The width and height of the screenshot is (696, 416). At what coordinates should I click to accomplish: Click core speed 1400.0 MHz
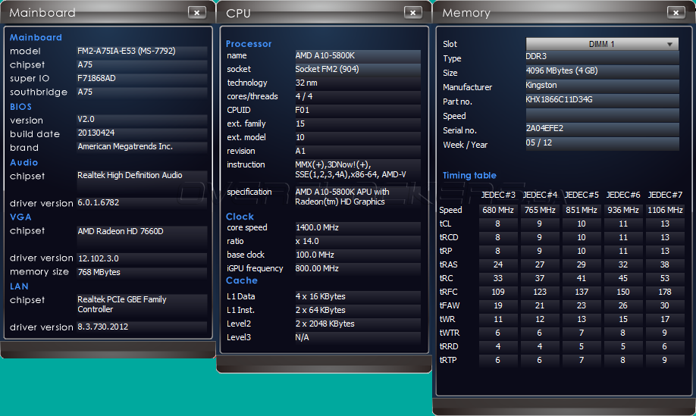[357, 227]
